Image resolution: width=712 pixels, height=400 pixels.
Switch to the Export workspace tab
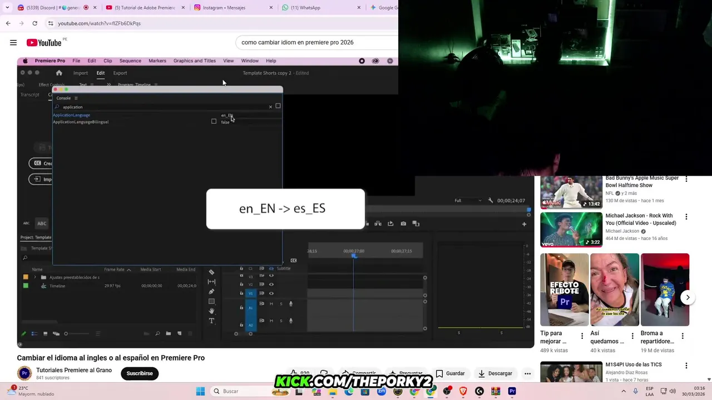coord(120,73)
